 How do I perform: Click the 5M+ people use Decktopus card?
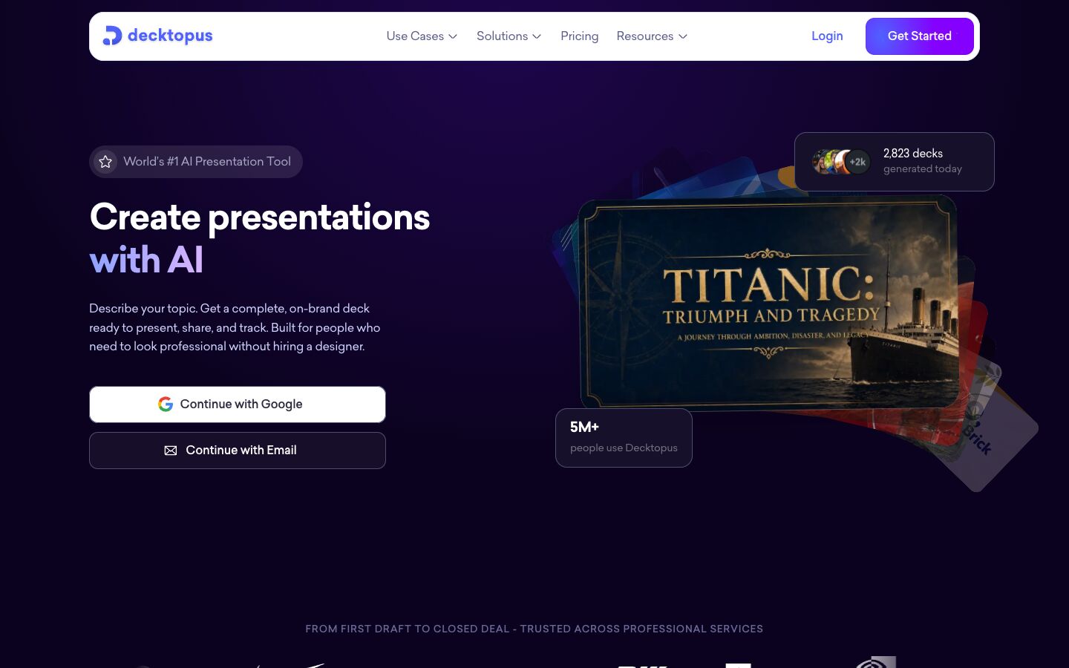click(x=624, y=438)
